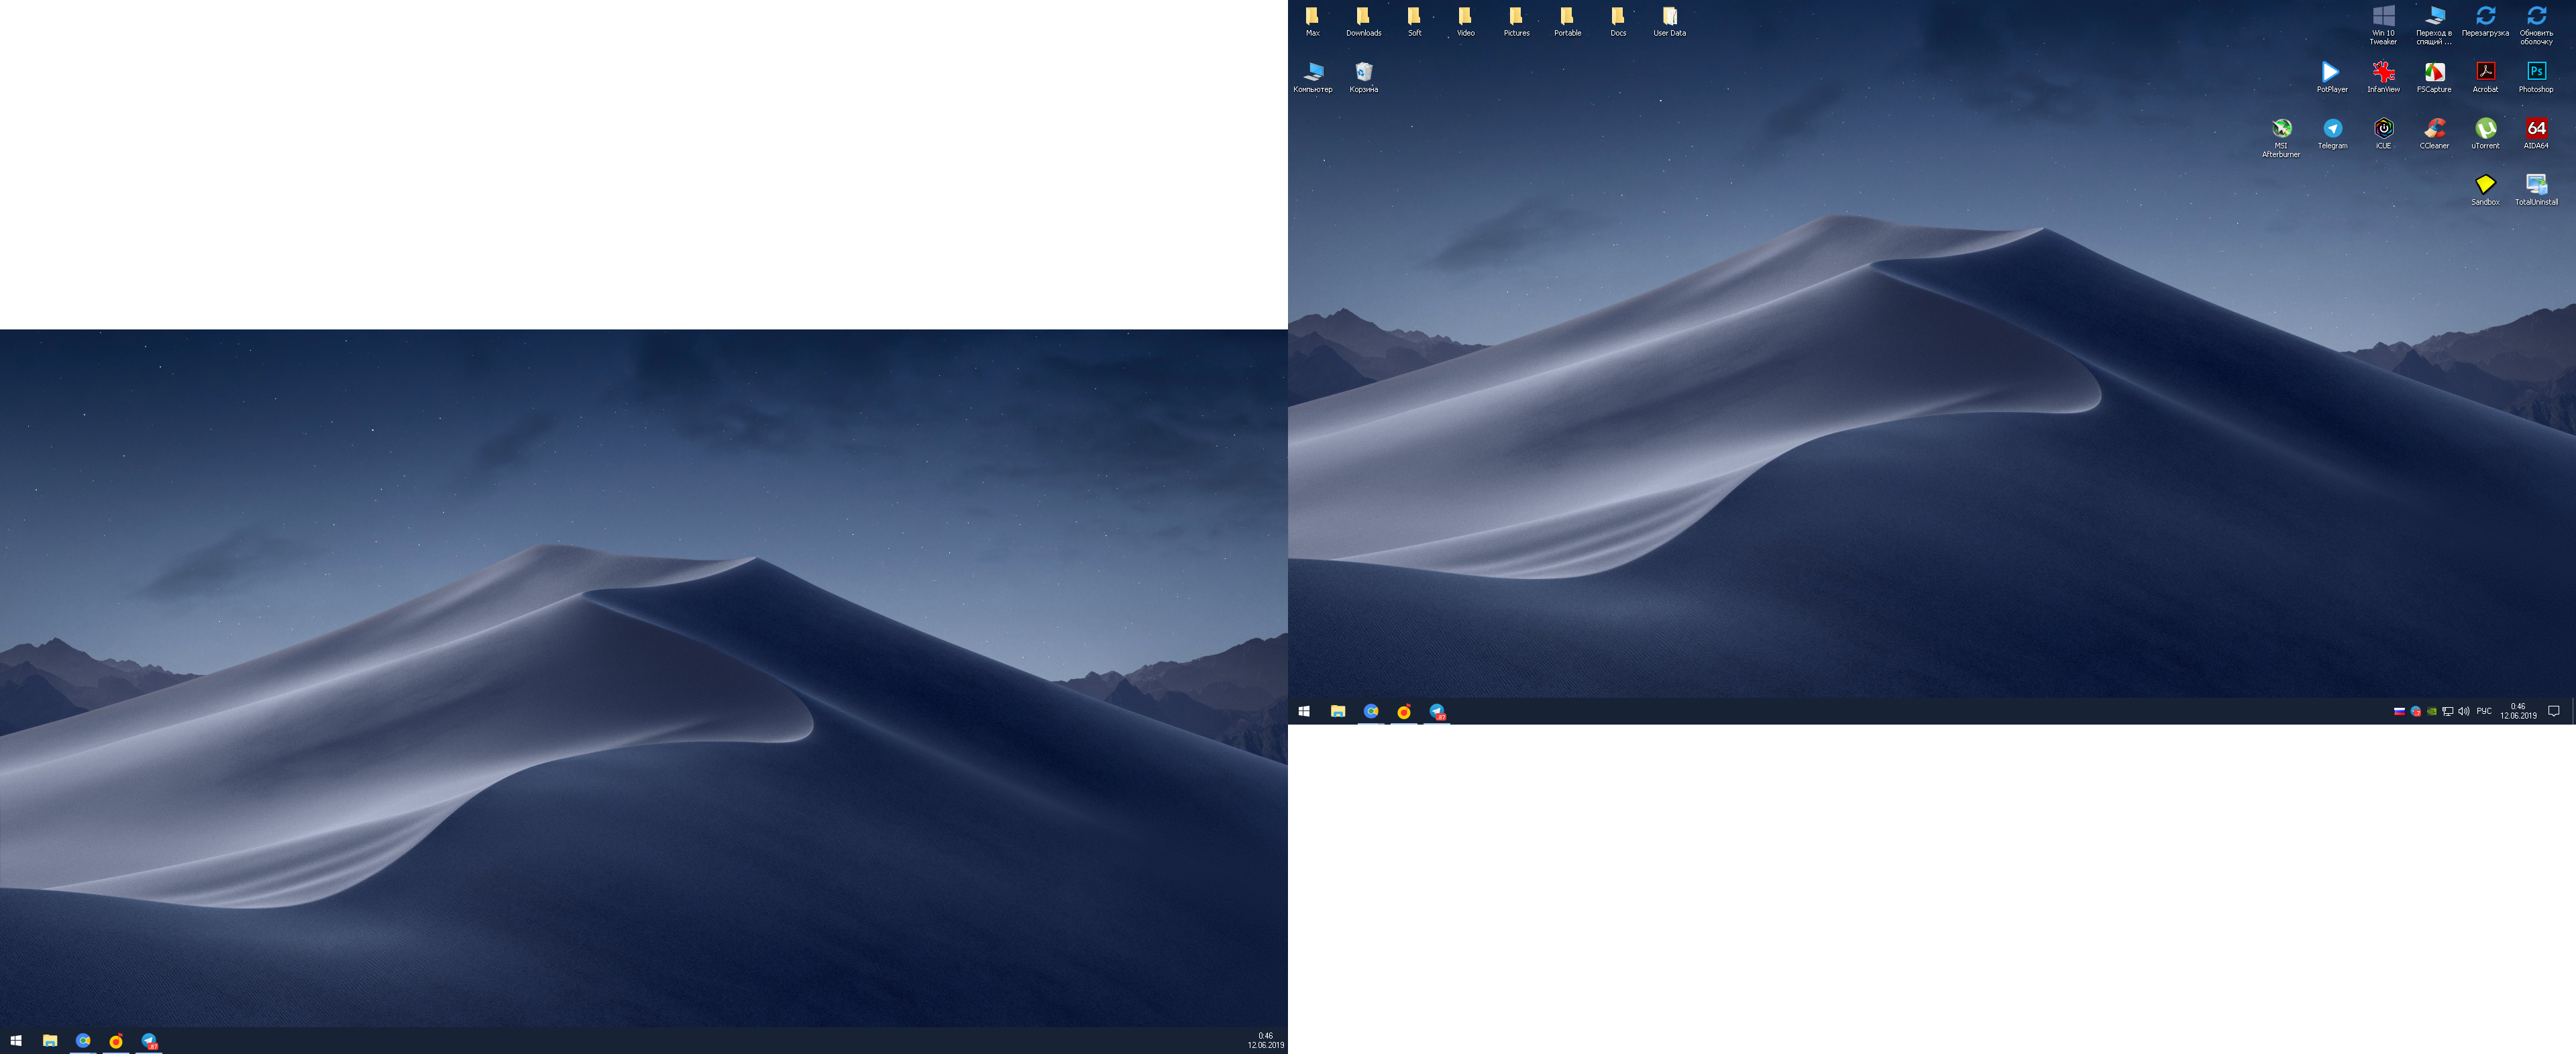Open the Acrobat desktop shortcut
The width and height of the screenshot is (2576, 1054).
click(2485, 78)
